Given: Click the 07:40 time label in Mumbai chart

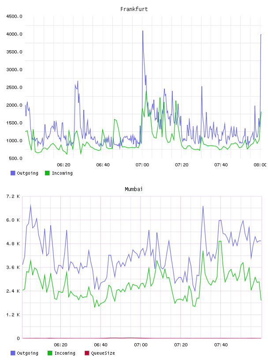Looking at the screenshot, I should [221, 345].
